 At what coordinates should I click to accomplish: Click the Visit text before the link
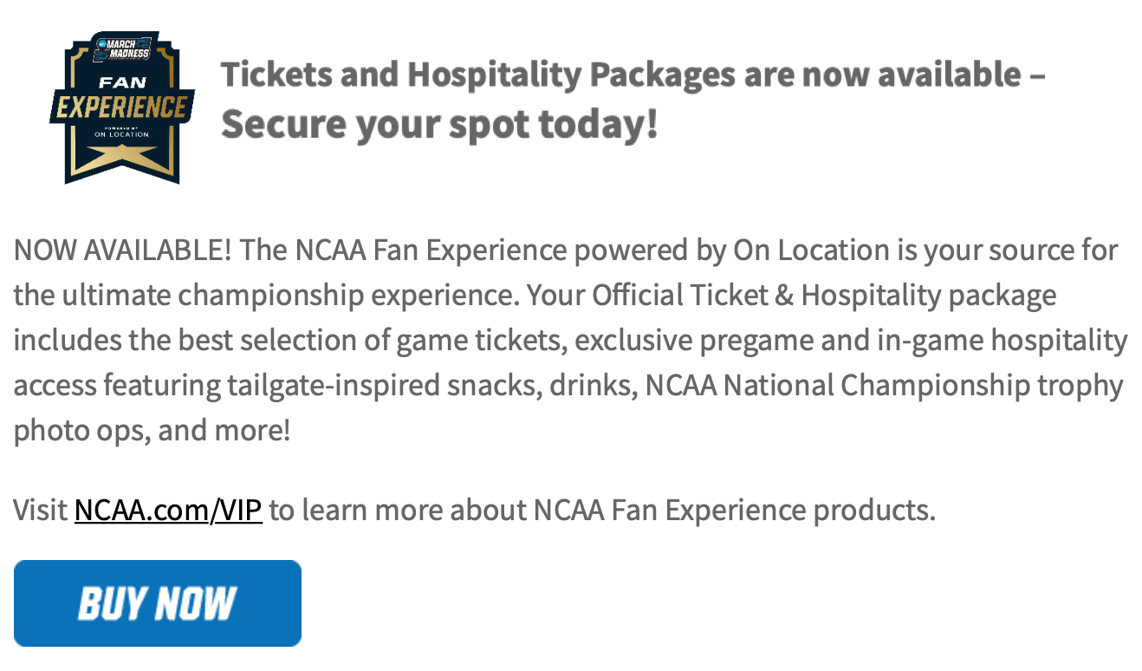point(40,510)
